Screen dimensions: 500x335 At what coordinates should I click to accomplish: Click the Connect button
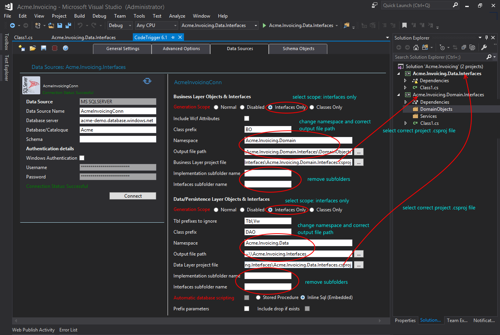pyautogui.click(x=132, y=196)
